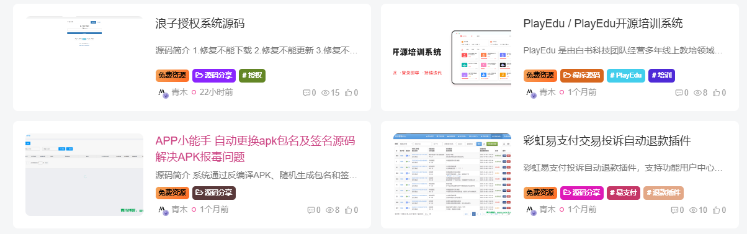Click 1个月前 timestamp on 彩虹易支付 card
747x234 pixels.
pos(582,210)
